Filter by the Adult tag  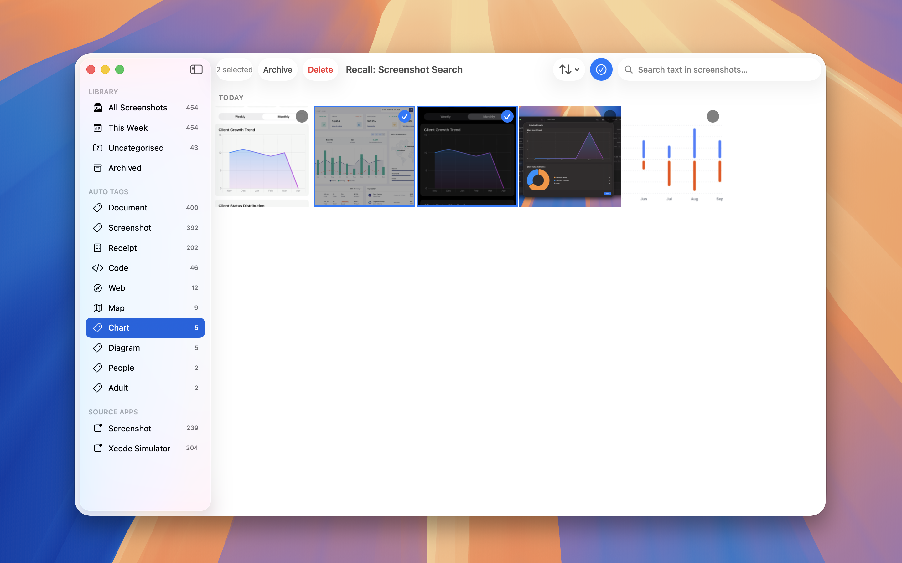coord(145,388)
